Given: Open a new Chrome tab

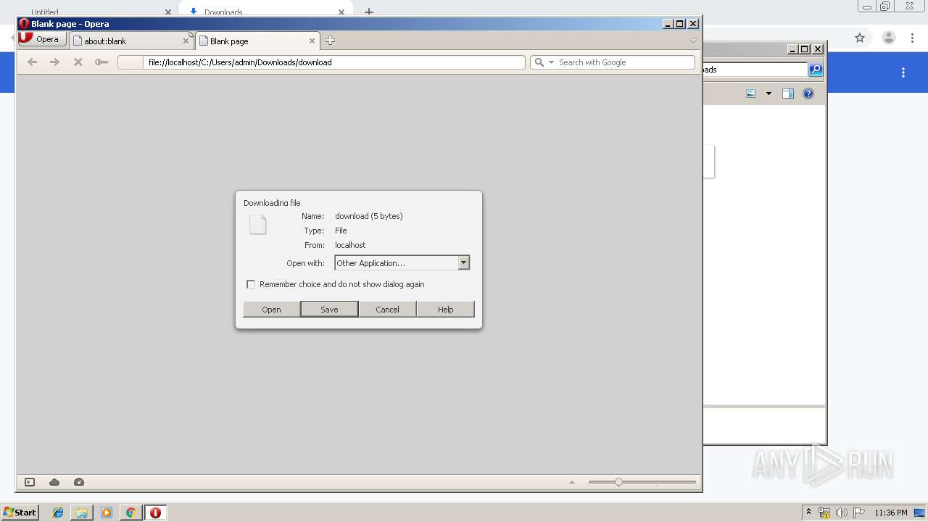Looking at the screenshot, I should tap(369, 12).
